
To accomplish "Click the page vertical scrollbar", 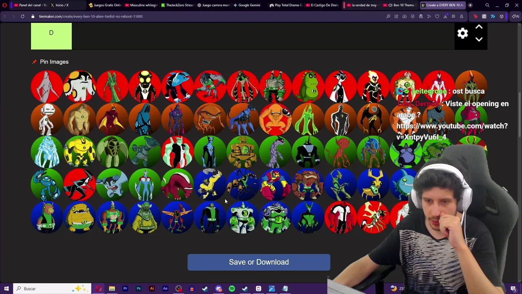I will coord(520,114).
